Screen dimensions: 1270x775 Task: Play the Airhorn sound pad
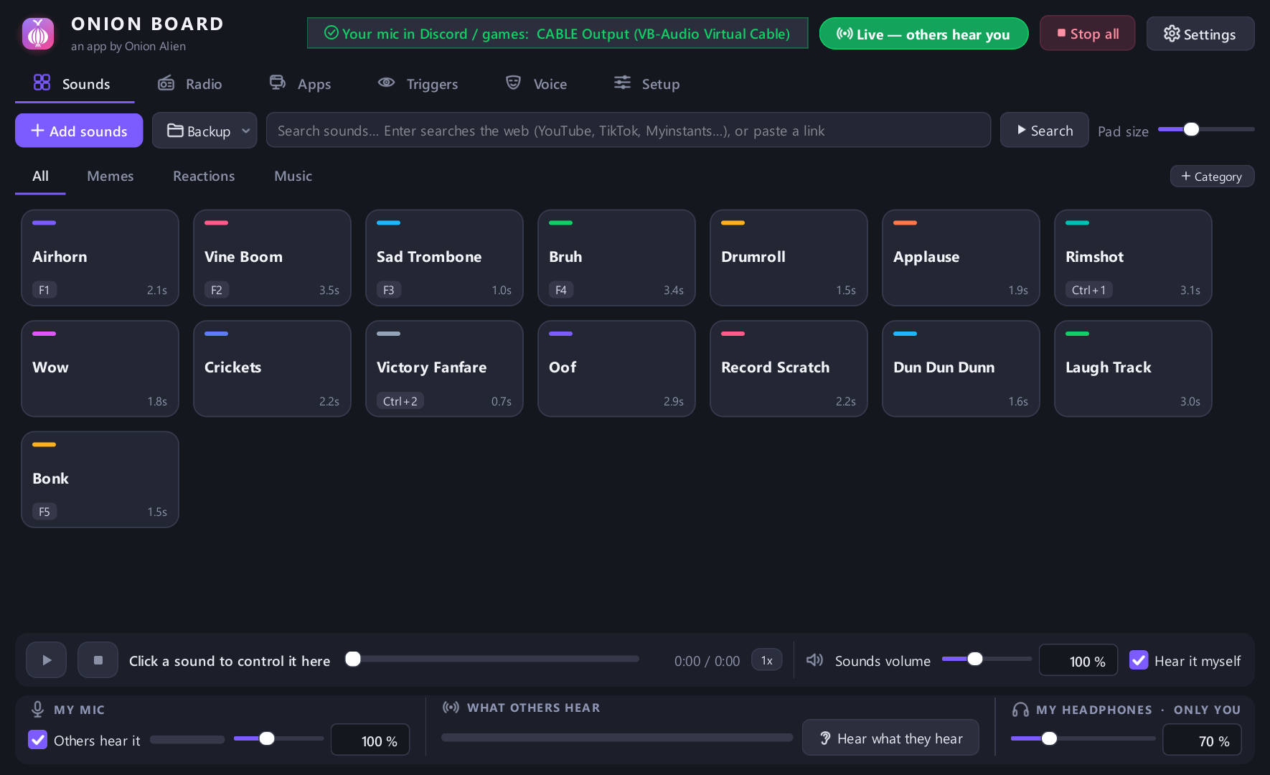[x=100, y=258]
